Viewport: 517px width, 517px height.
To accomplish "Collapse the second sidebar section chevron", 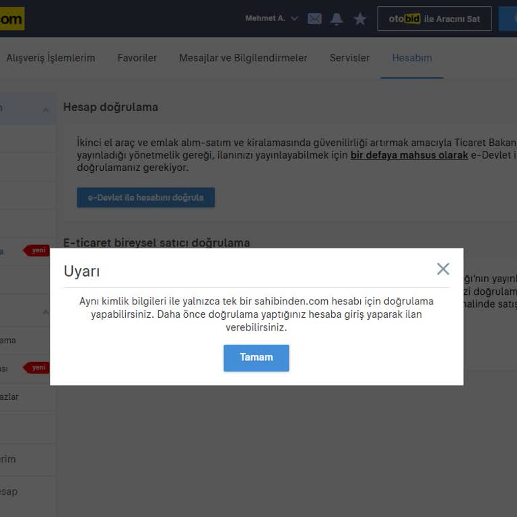I will pos(46,312).
